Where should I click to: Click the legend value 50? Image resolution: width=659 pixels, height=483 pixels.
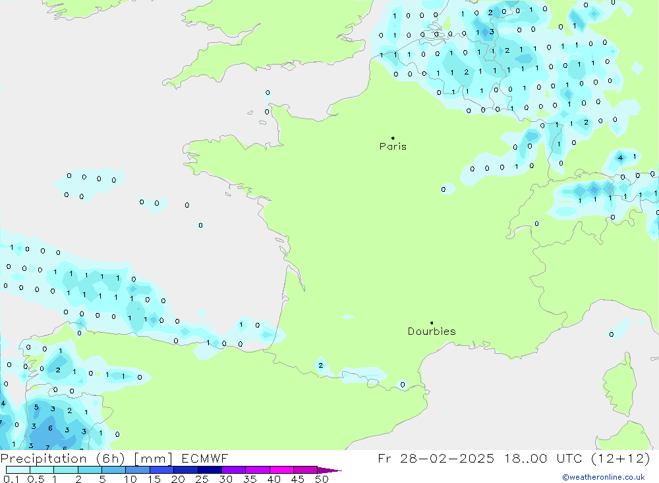322,479
